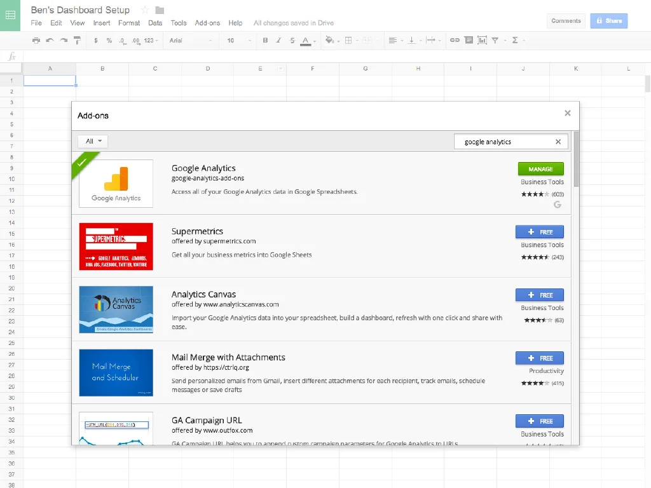
Task: Open the insert chart icon
Action: (483, 40)
